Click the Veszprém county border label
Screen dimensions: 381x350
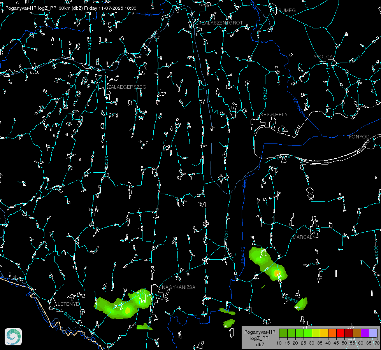click(x=299, y=107)
